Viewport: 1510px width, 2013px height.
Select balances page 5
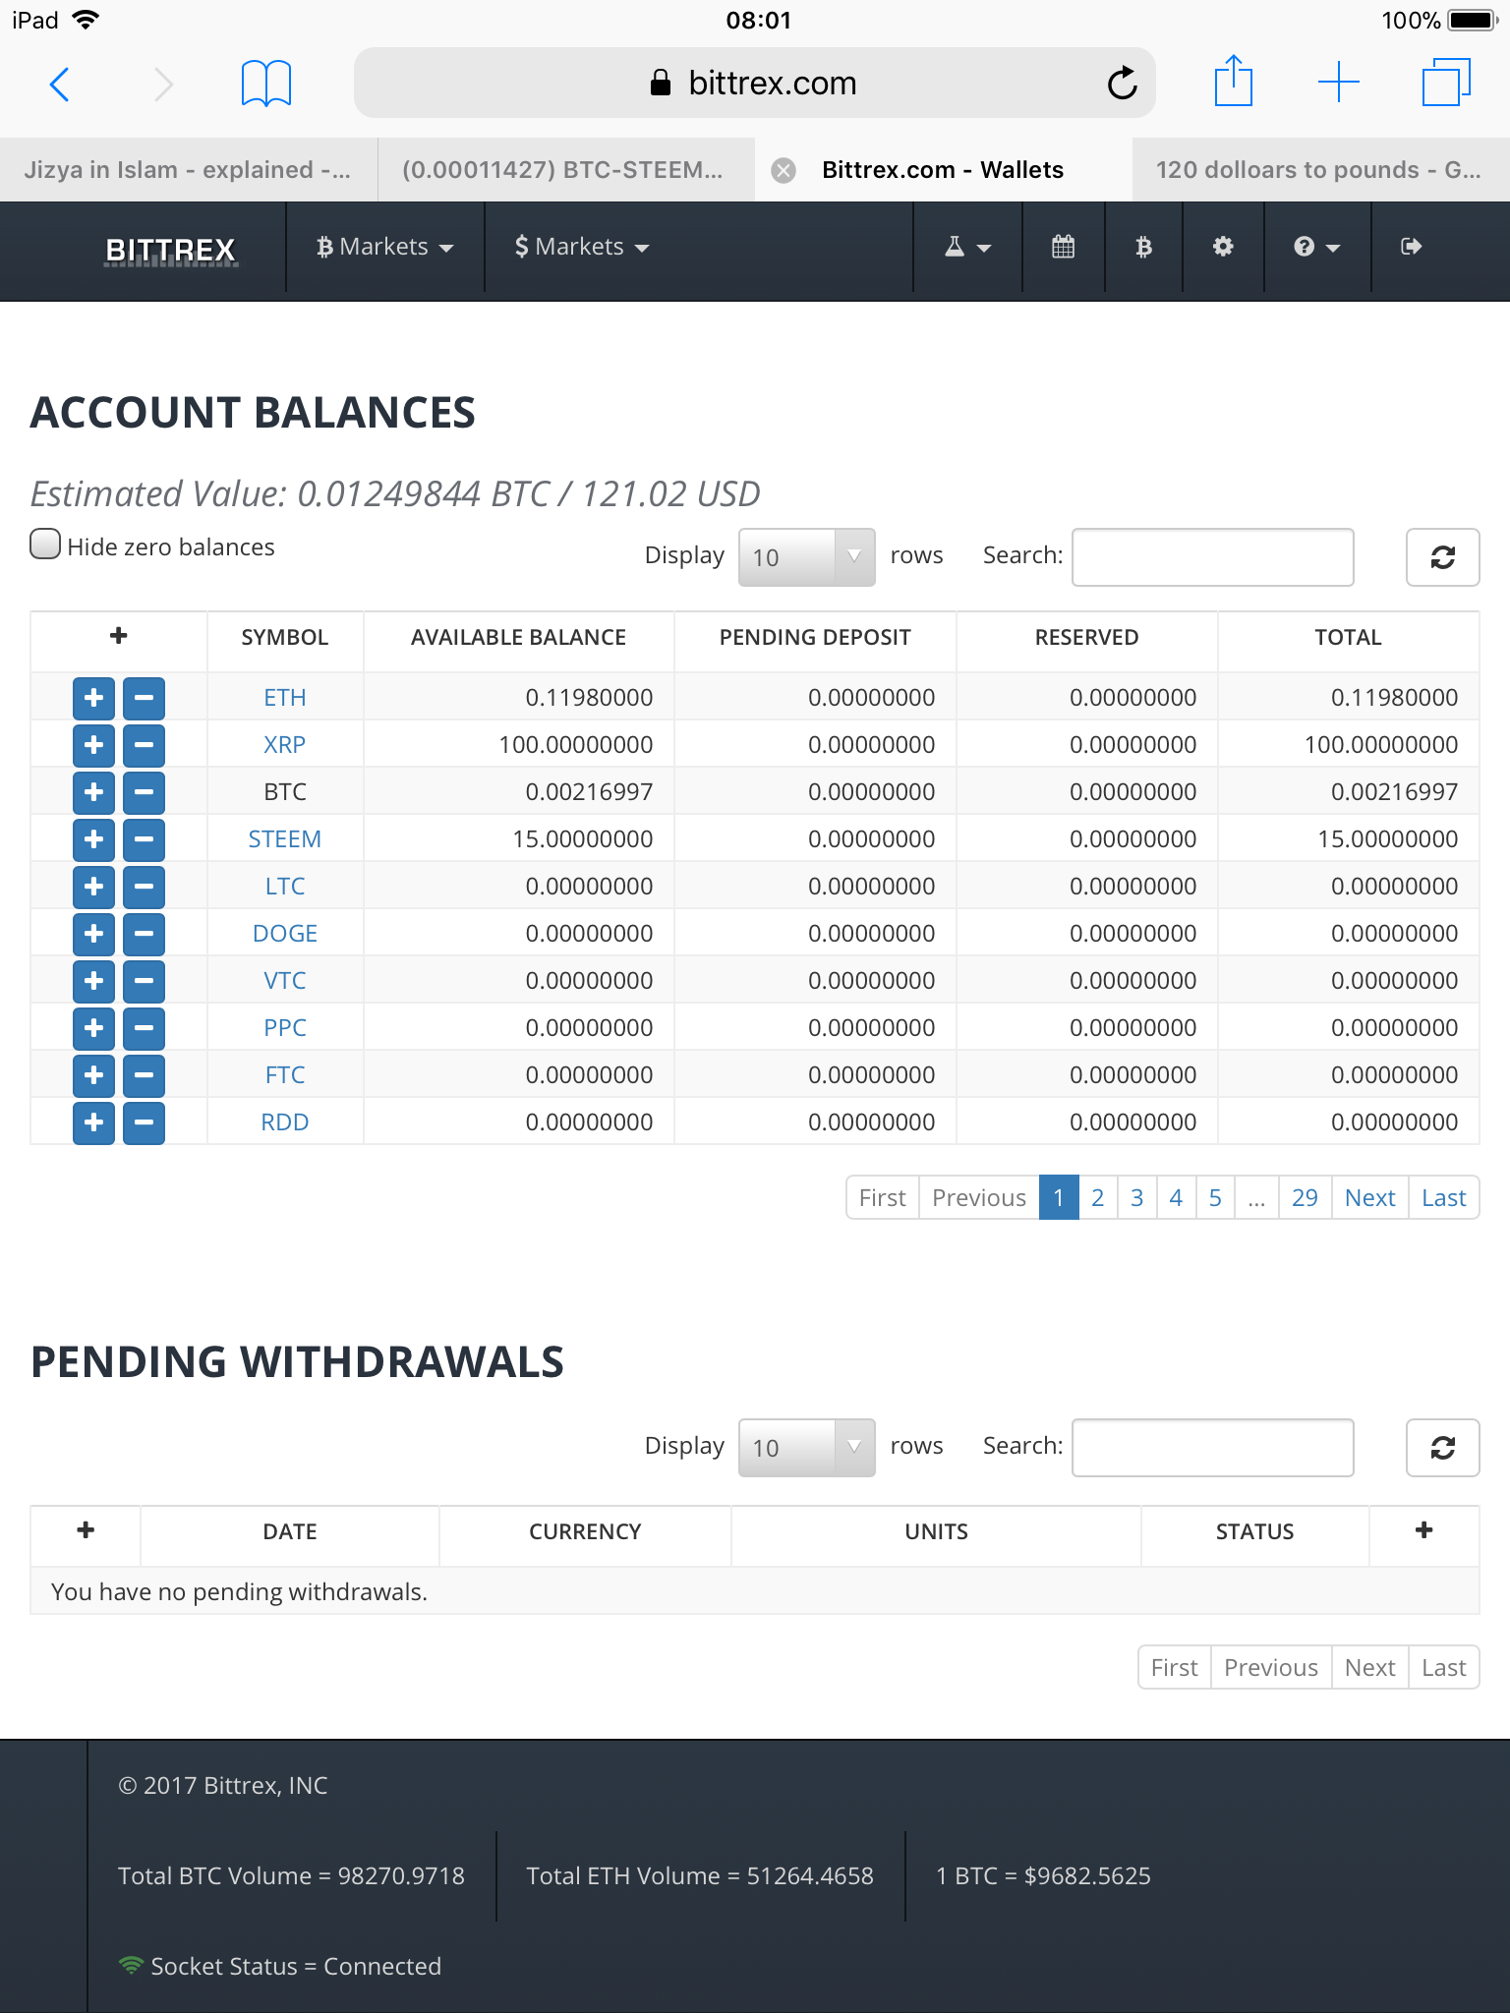point(1215,1197)
